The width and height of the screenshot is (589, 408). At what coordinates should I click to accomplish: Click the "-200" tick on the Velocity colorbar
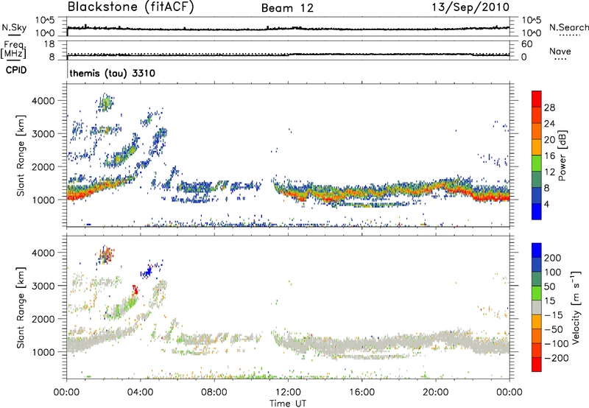(556, 358)
